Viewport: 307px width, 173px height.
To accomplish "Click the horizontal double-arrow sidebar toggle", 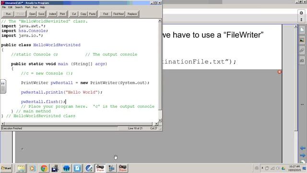I will click(302, 105).
